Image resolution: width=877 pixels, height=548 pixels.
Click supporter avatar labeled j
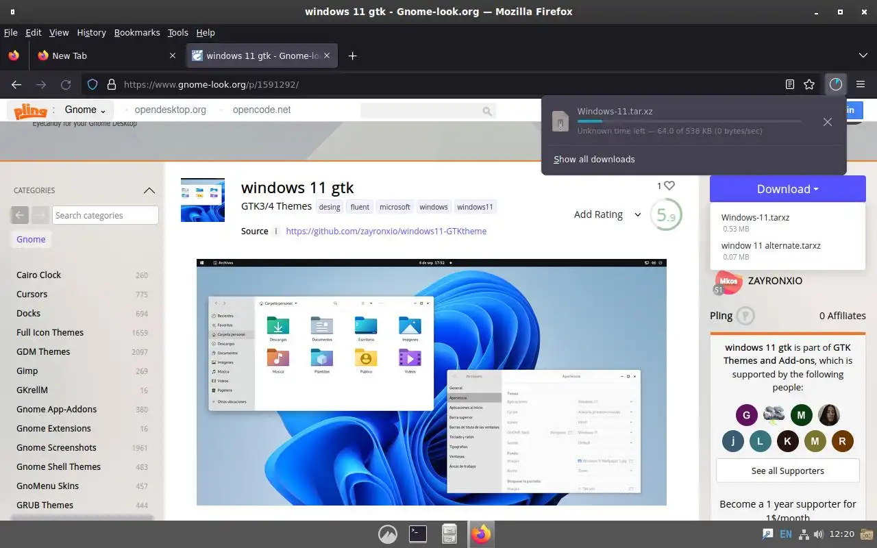click(x=732, y=441)
